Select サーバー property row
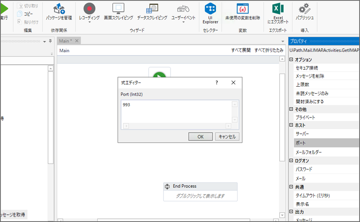This screenshot has width=360, height=222. pyautogui.click(x=326, y=134)
